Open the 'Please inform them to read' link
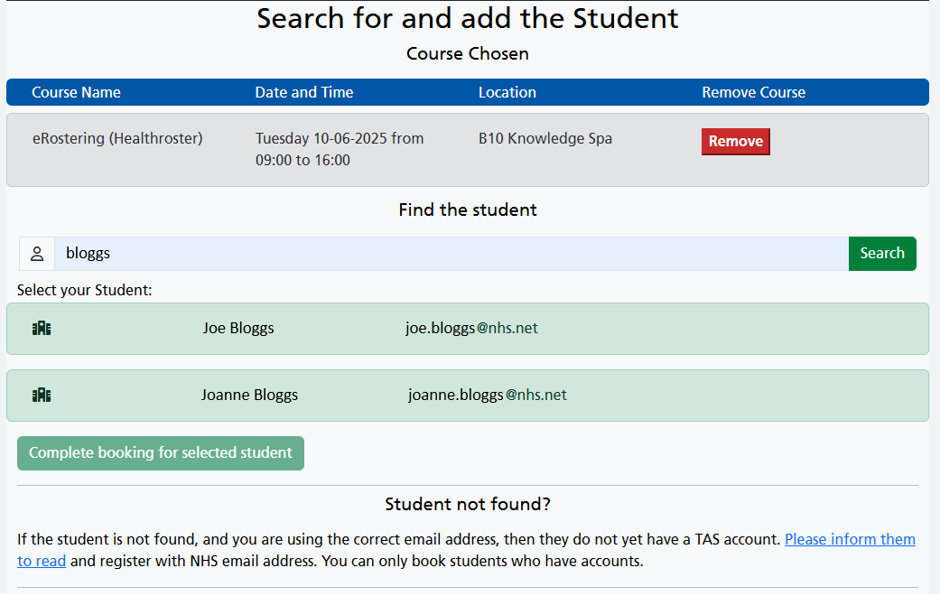Image resolution: width=940 pixels, height=596 pixels. click(x=850, y=539)
